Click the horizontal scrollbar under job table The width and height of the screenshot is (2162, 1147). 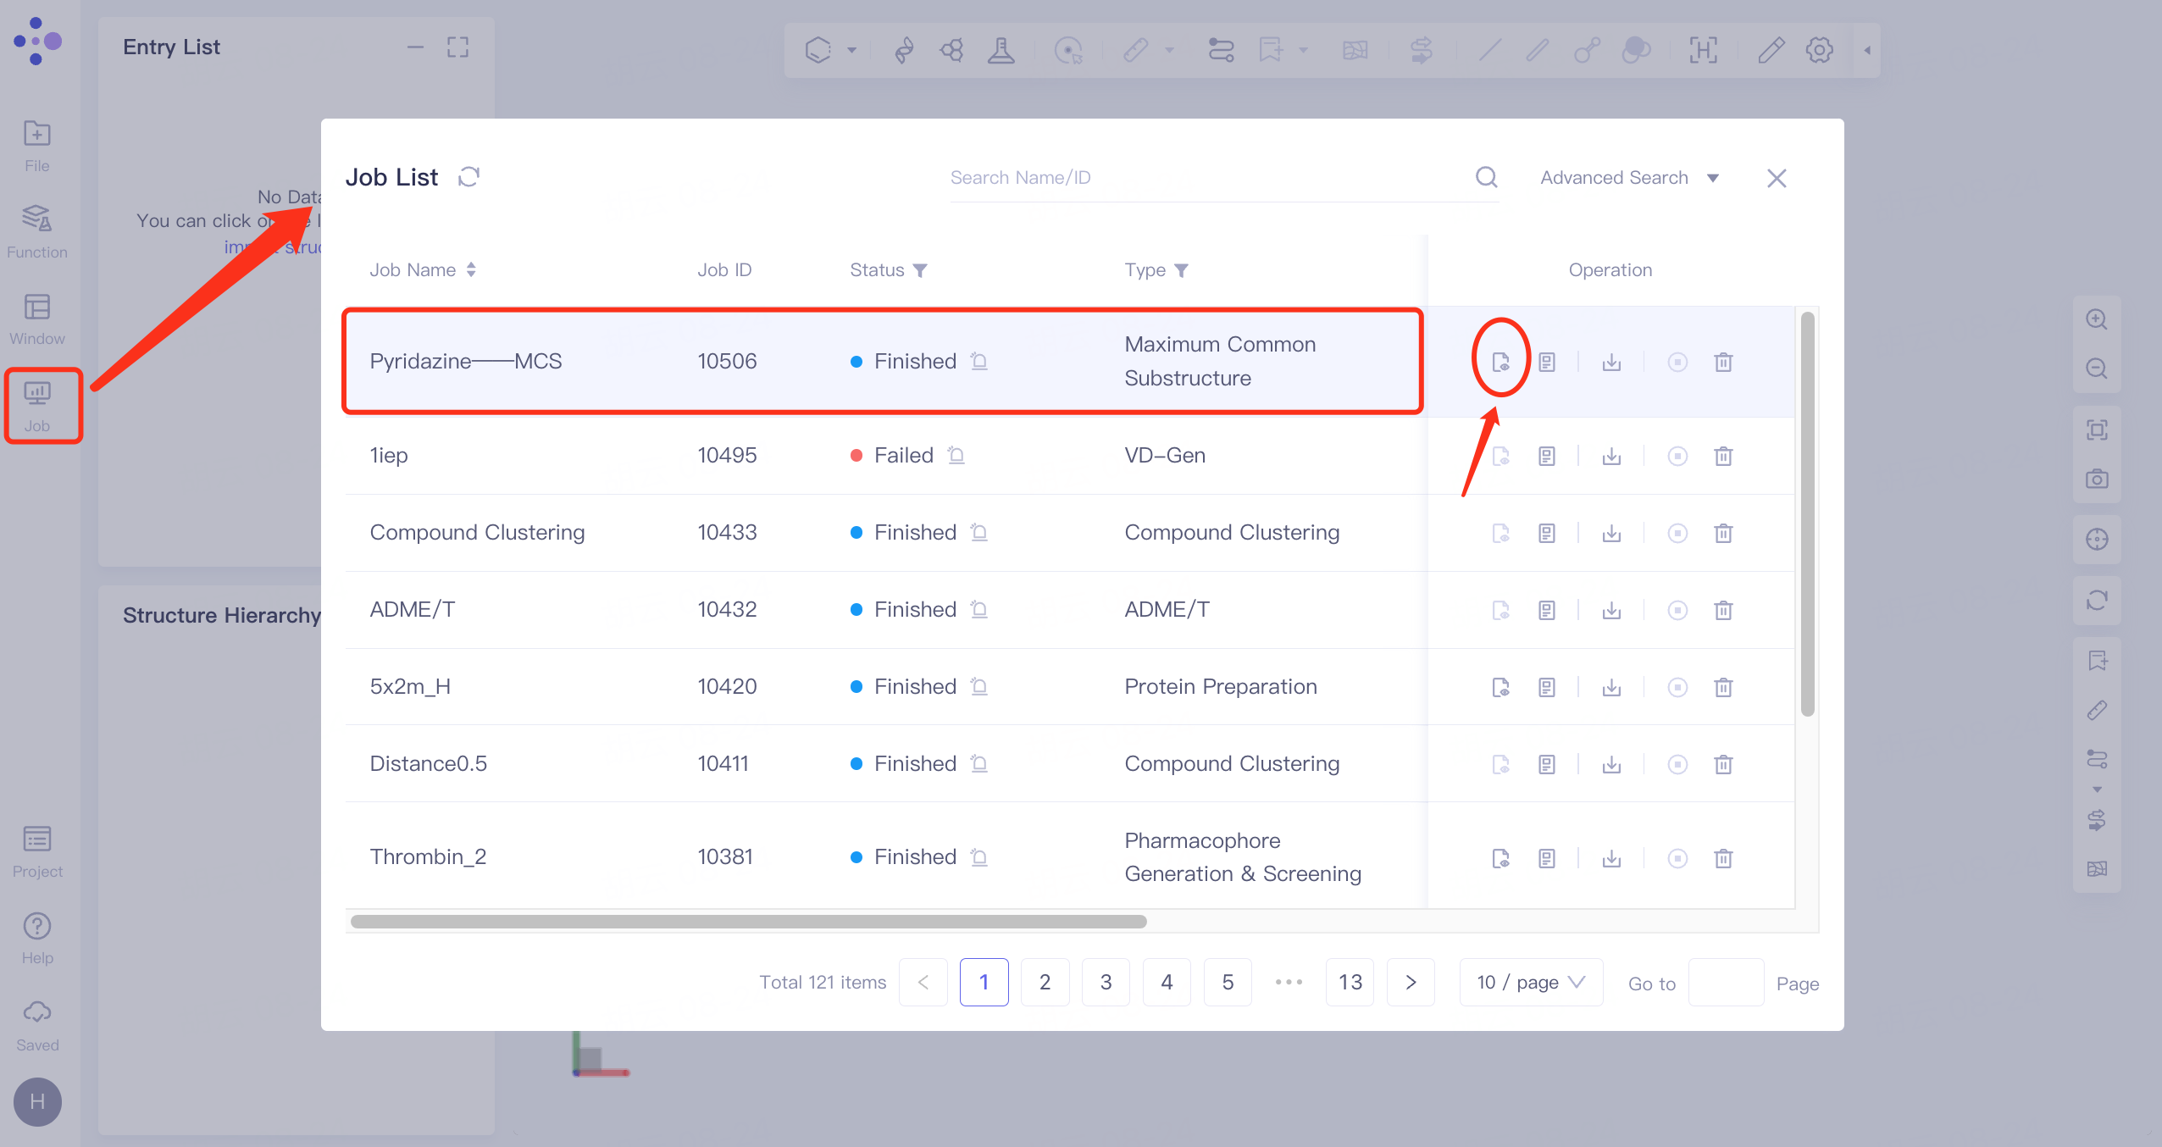coord(748,922)
